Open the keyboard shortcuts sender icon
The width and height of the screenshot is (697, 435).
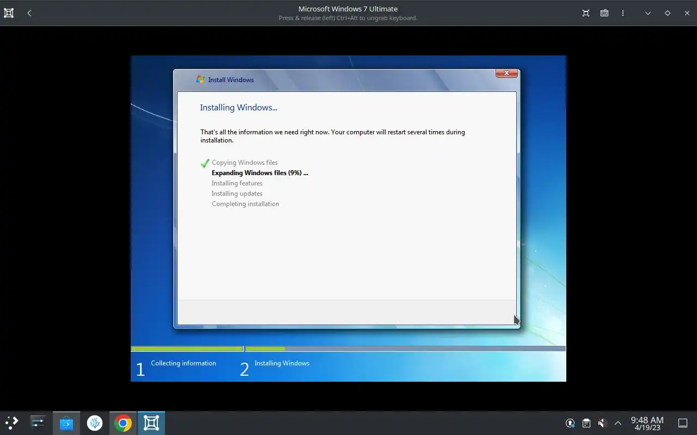[604, 13]
